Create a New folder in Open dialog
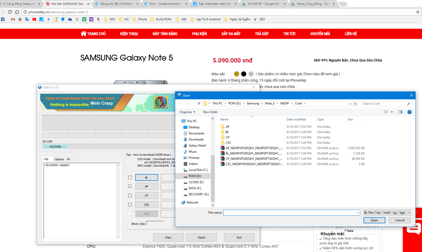This screenshot has width=422, height=252. coord(210,112)
